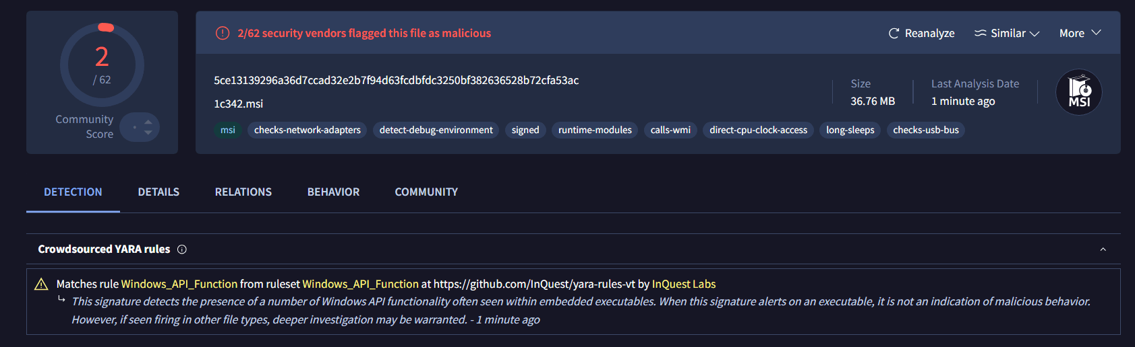Downvote the community score arrow
1135x347 pixels.
click(x=148, y=132)
